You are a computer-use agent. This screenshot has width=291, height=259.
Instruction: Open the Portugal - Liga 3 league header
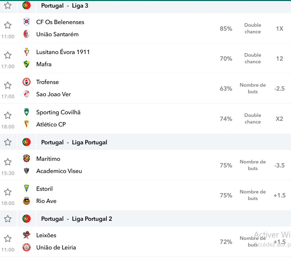point(65,6)
